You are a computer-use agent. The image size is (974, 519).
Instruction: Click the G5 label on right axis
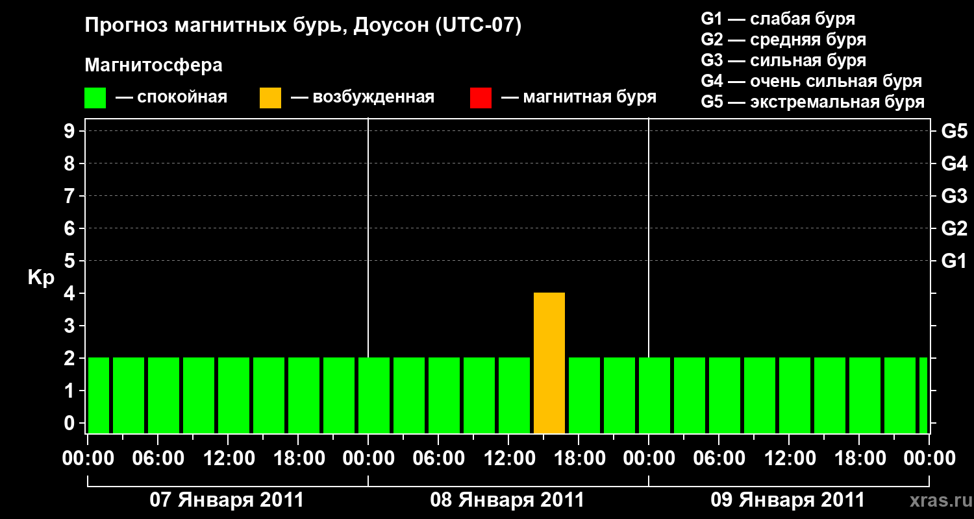(955, 131)
